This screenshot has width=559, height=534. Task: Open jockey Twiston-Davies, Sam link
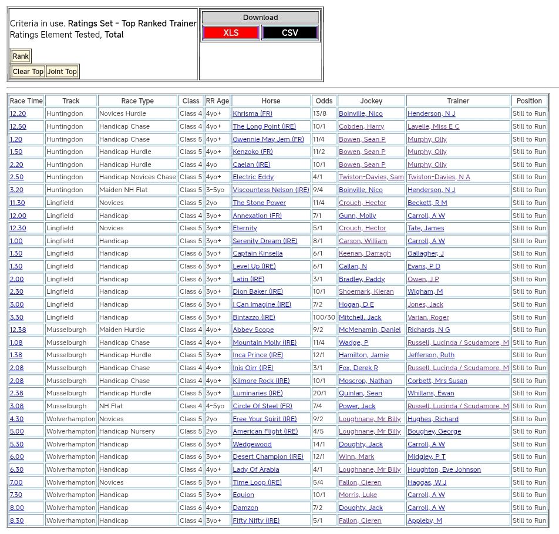(x=371, y=177)
